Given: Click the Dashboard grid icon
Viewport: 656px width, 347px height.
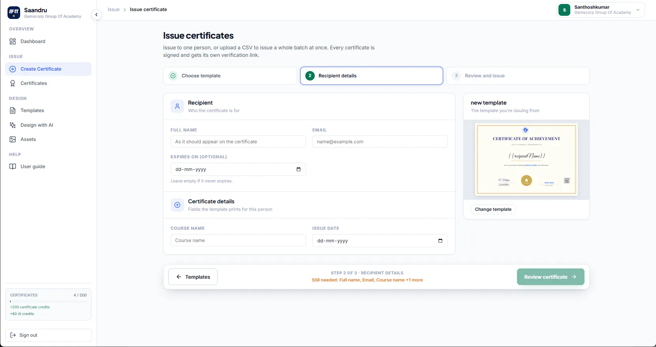Looking at the screenshot, I should [x=13, y=41].
